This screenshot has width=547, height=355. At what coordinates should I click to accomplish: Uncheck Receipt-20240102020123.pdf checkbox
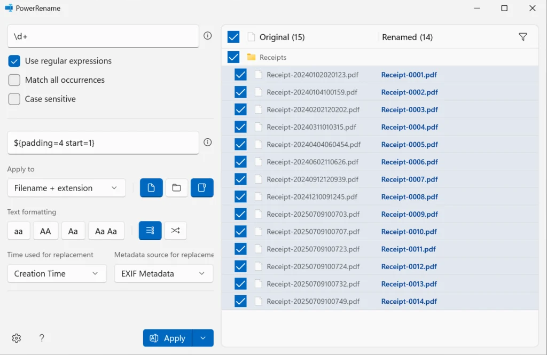click(240, 75)
